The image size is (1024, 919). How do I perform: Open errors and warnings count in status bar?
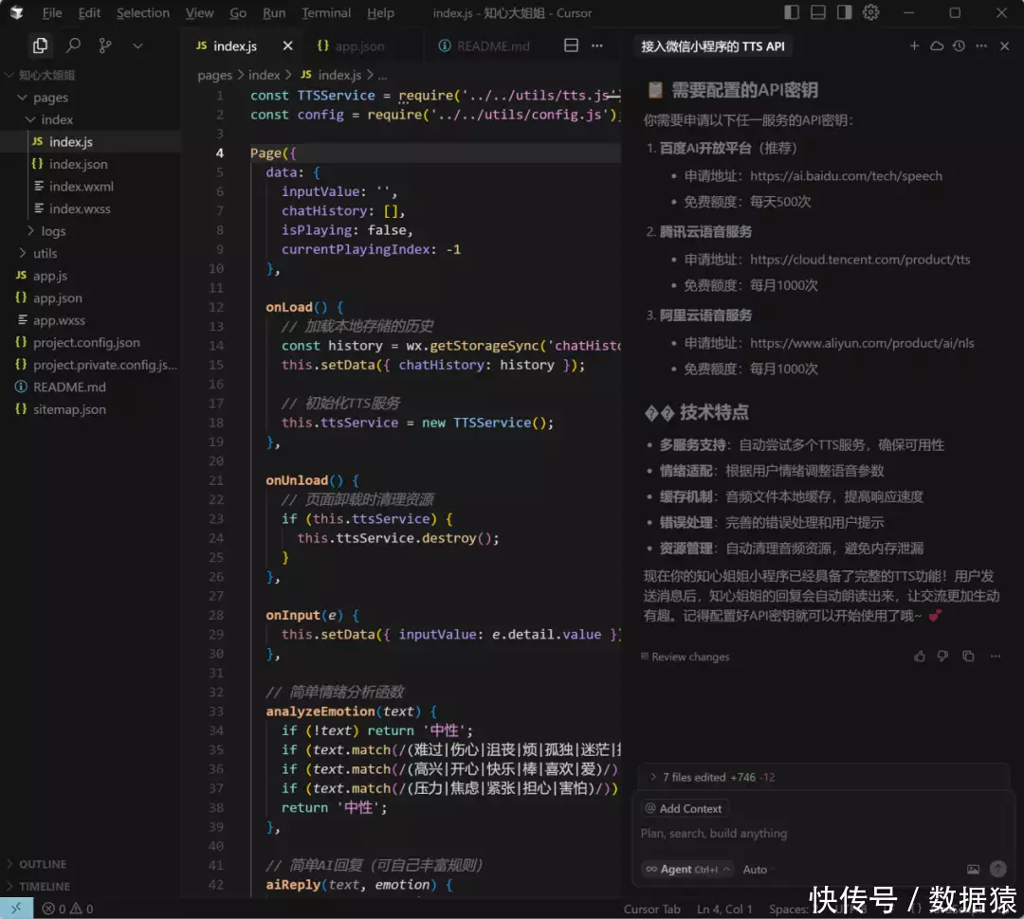click(x=68, y=909)
